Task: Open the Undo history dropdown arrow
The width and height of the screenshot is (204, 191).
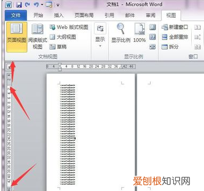Action: pos(42,5)
